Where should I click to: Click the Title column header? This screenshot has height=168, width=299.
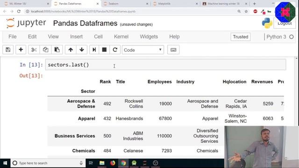121,82
